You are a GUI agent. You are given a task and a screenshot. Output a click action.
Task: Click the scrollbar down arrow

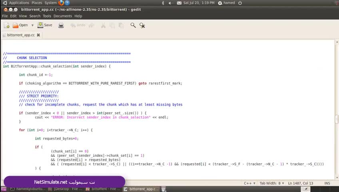pos(337,178)
